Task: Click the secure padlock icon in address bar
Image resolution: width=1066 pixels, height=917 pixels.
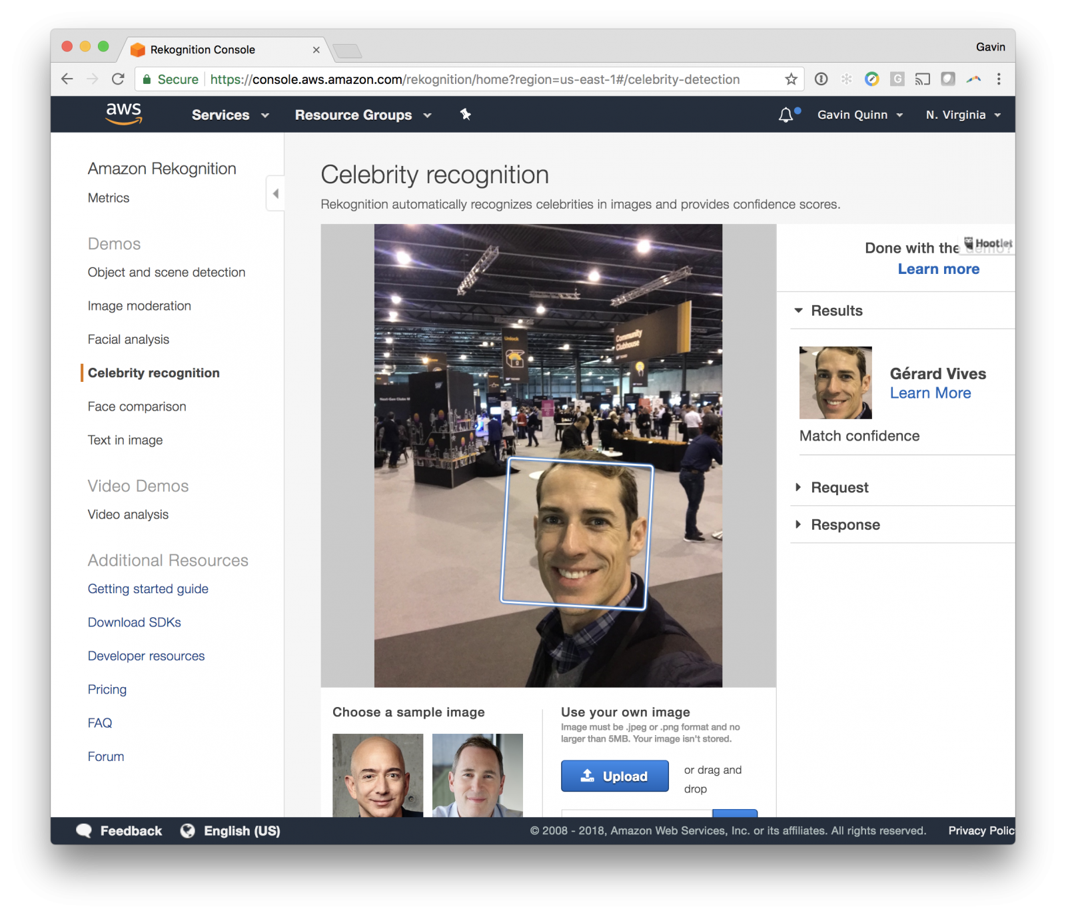Action: [147, 79]
